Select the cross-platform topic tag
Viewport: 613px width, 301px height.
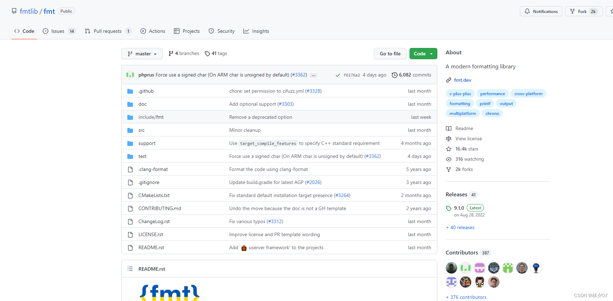528,93
